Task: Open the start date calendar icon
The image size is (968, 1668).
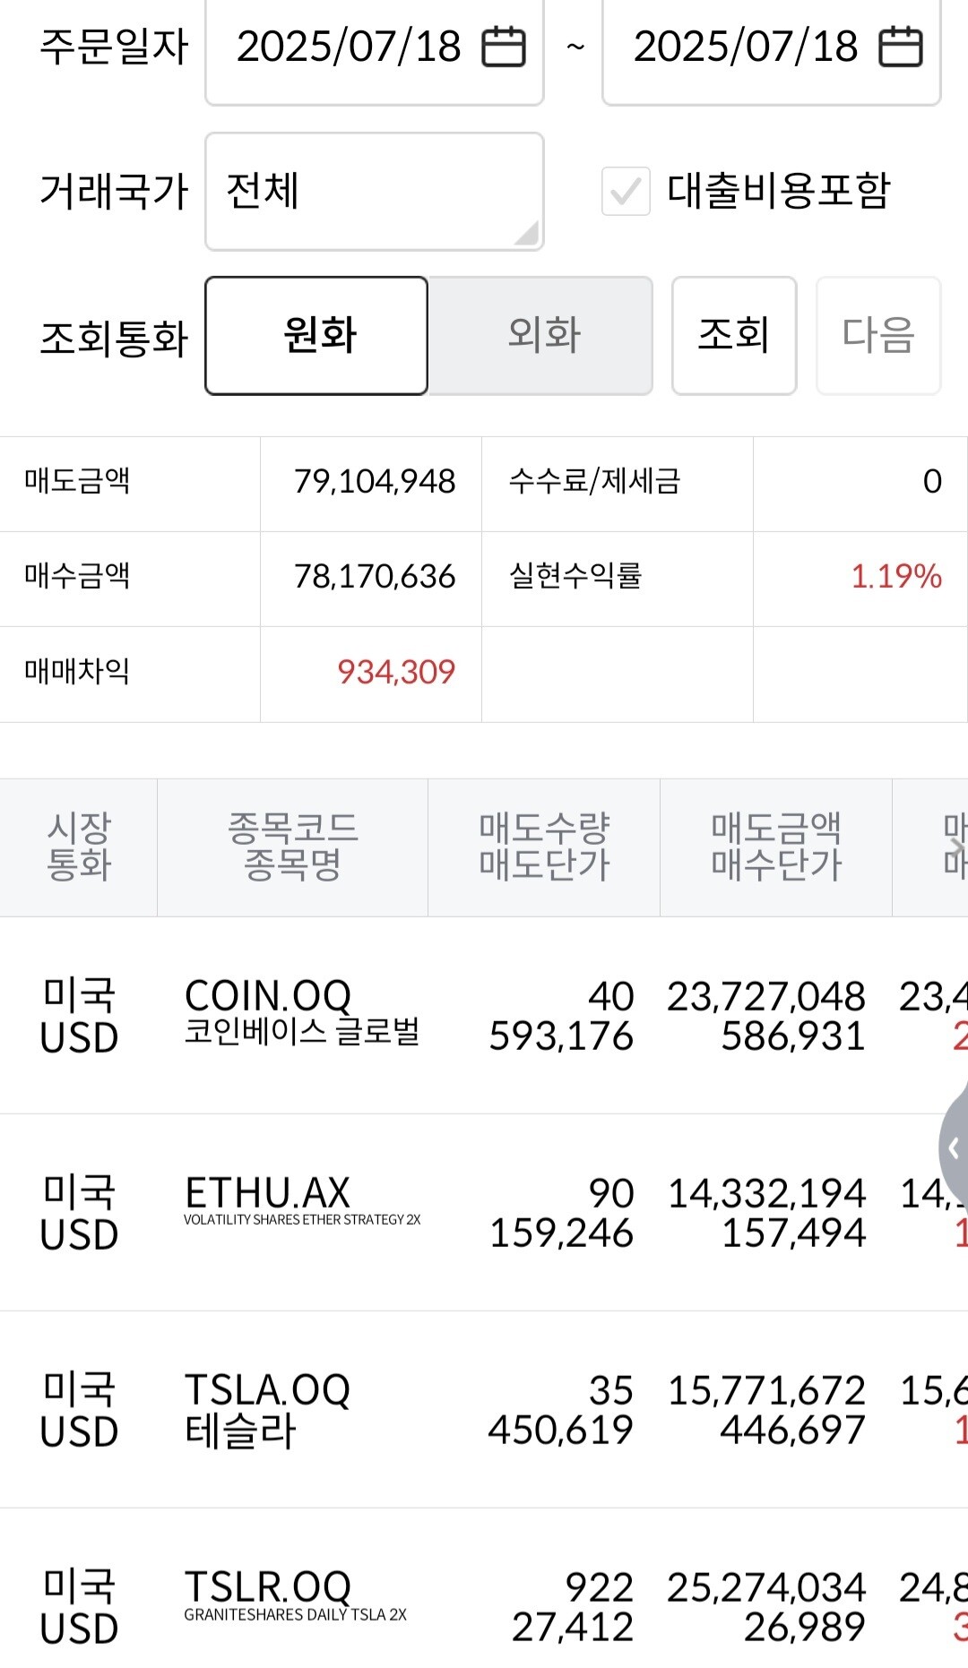Action: click(x=504, y=47)
